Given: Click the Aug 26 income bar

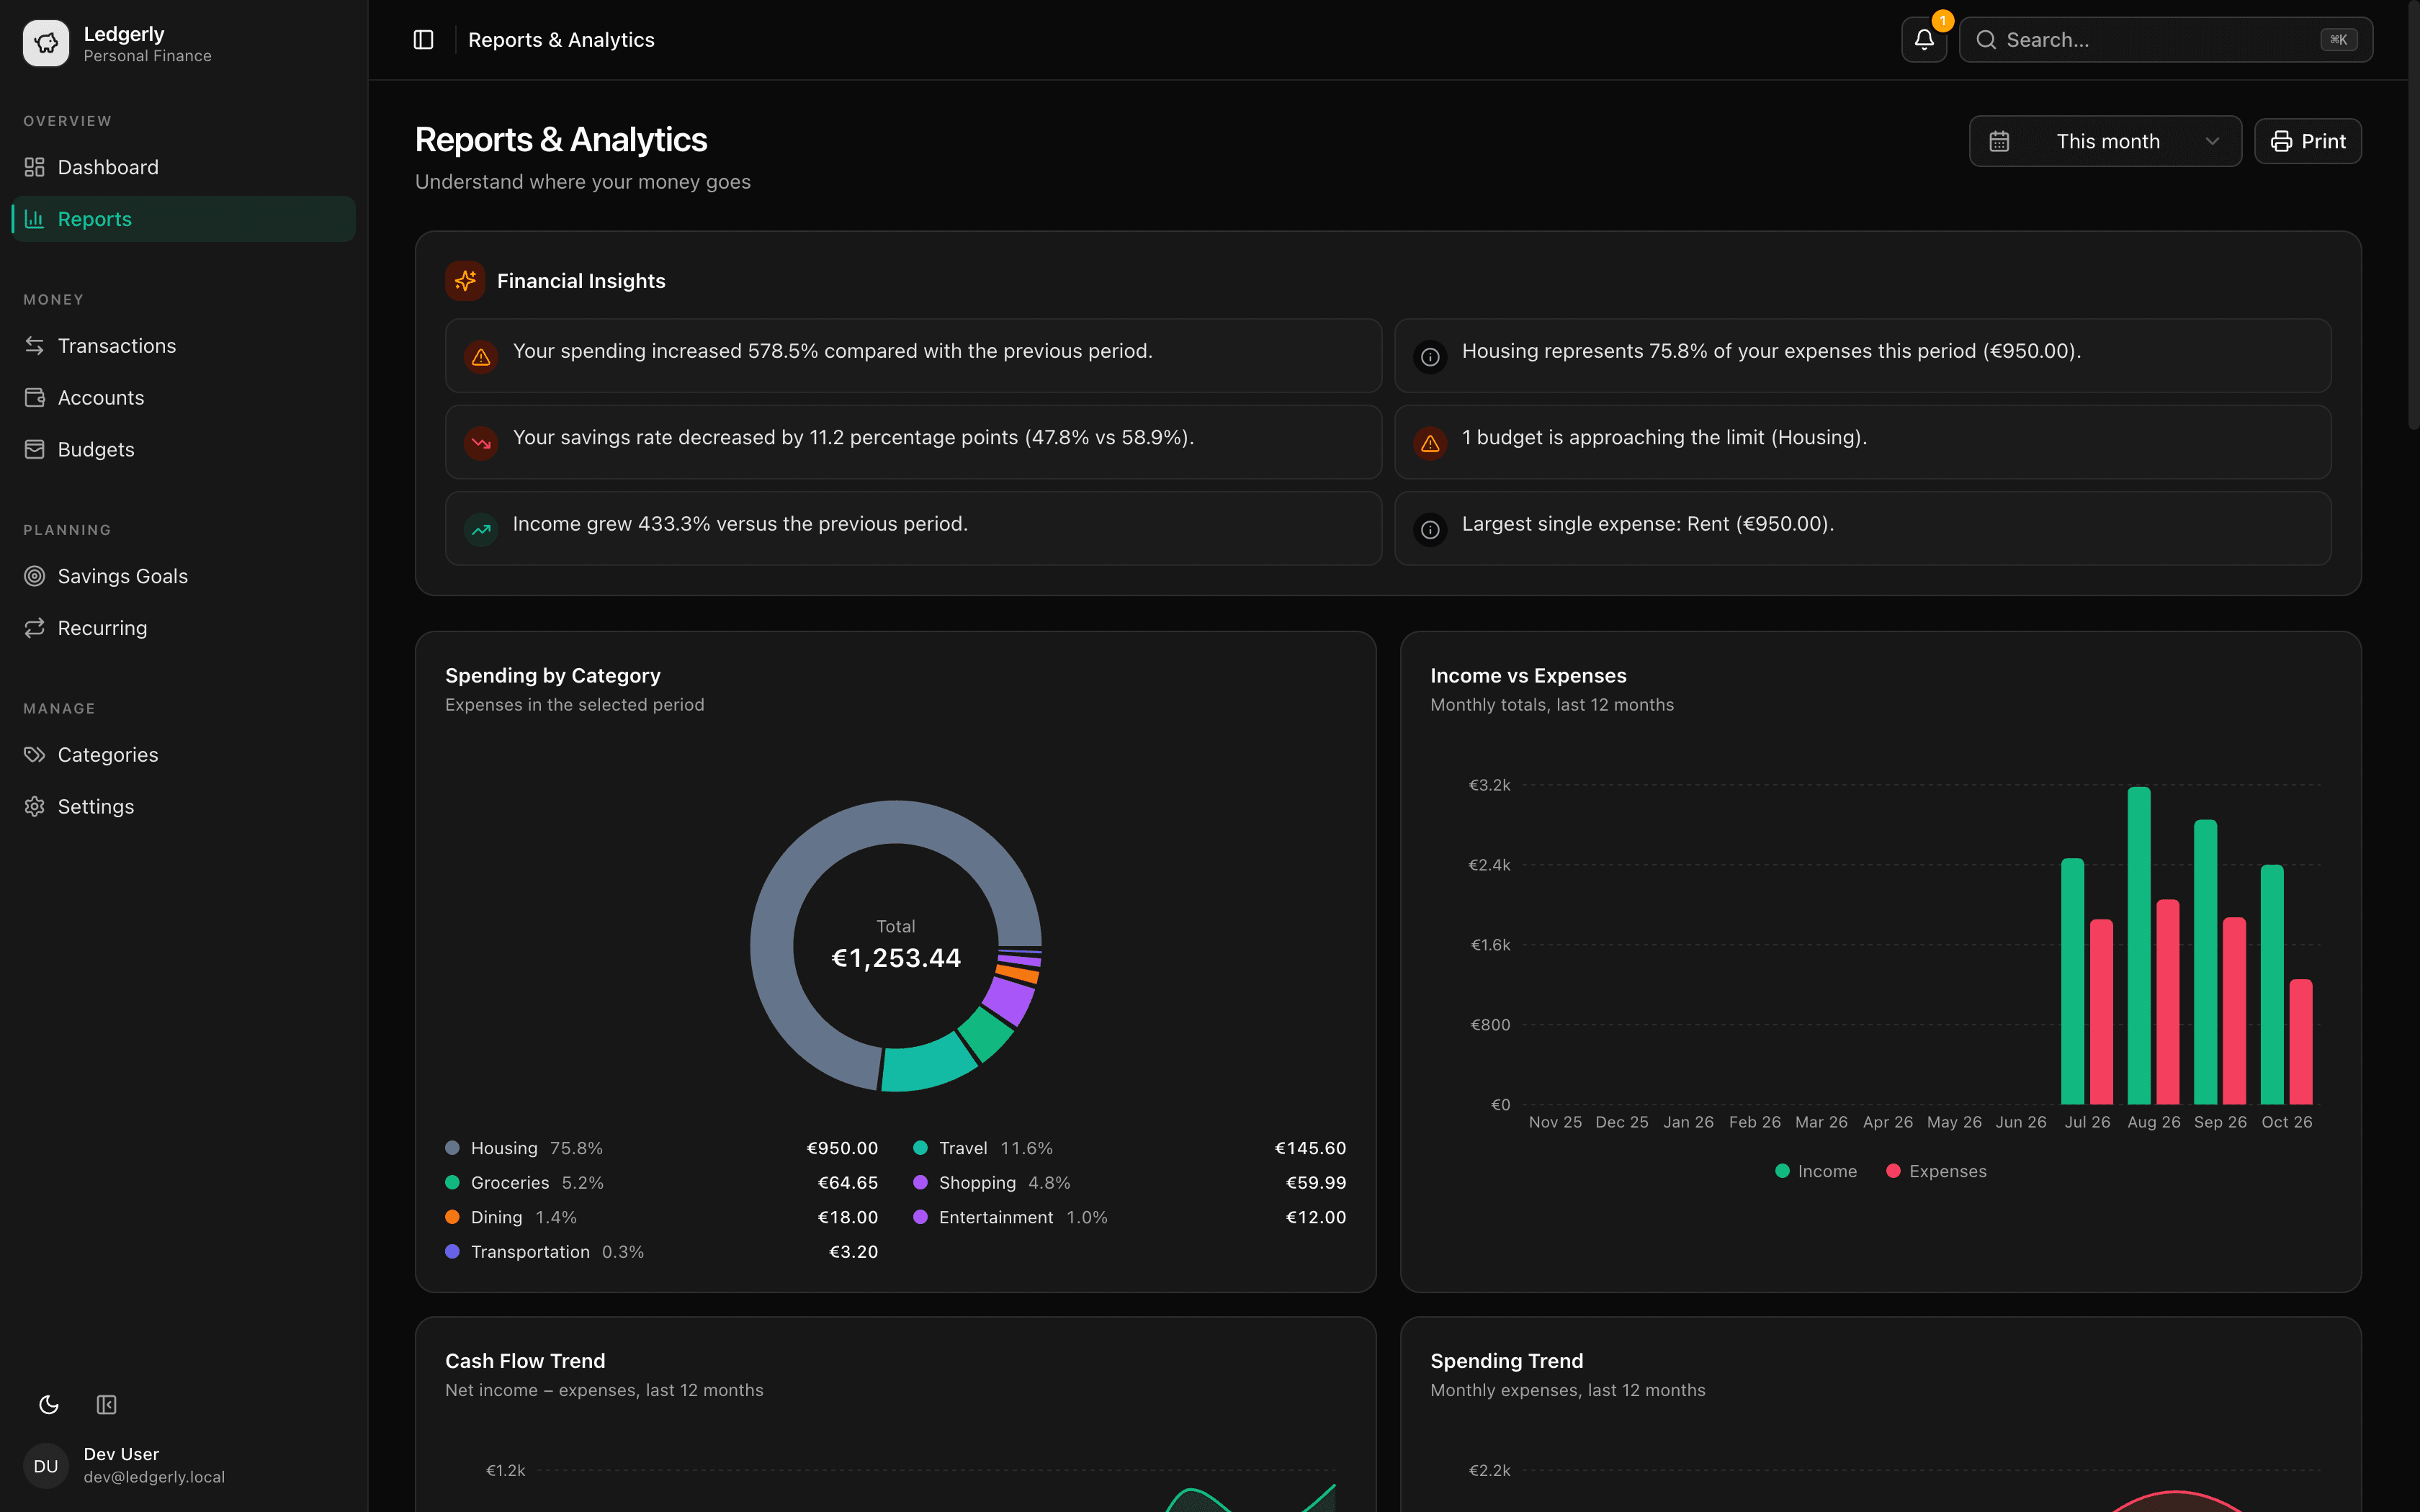Looking at the screenshot, I should point(2139,946).
